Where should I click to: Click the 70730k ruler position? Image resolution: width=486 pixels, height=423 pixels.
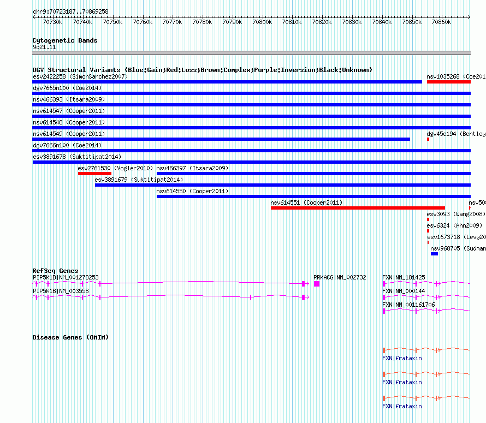click(x=52, y=22)
